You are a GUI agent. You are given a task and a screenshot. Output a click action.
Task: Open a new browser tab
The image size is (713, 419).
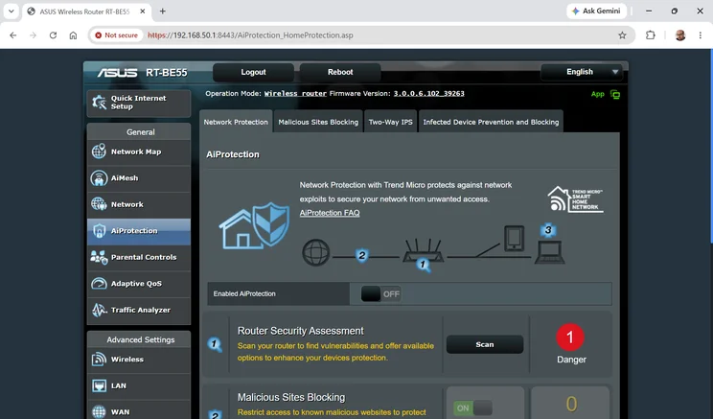click(162, 12)
